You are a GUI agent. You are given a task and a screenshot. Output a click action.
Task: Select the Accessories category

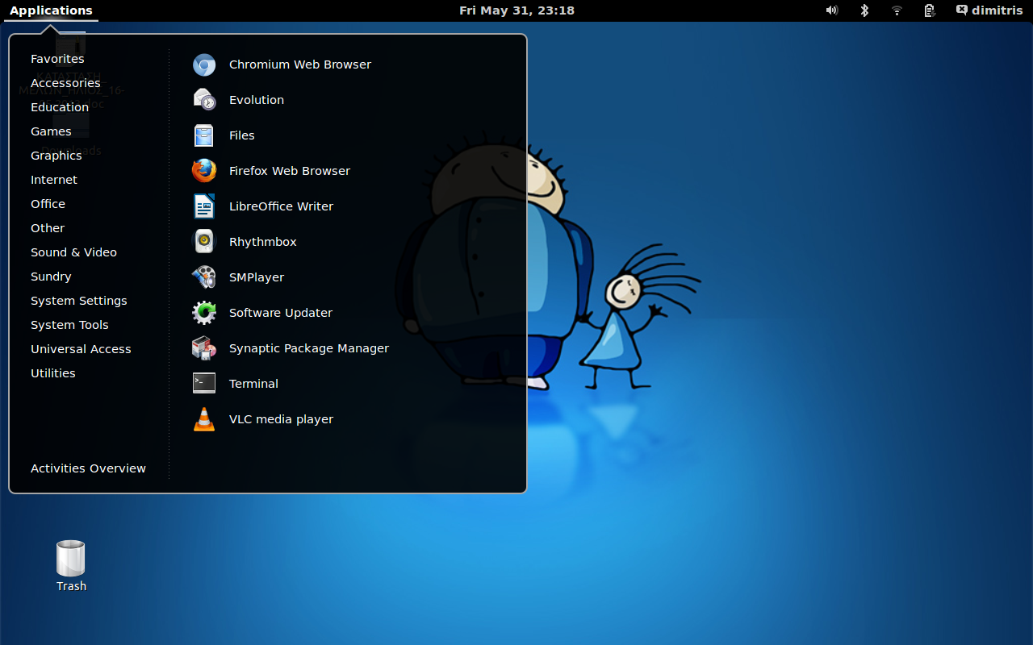click(x=65, y=83)
